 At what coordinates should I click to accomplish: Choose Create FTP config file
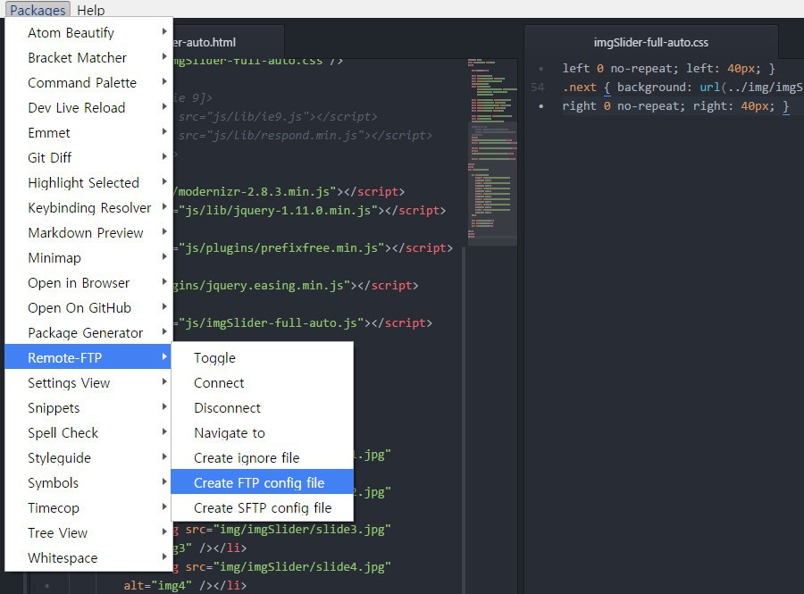[x=262, y=482]
